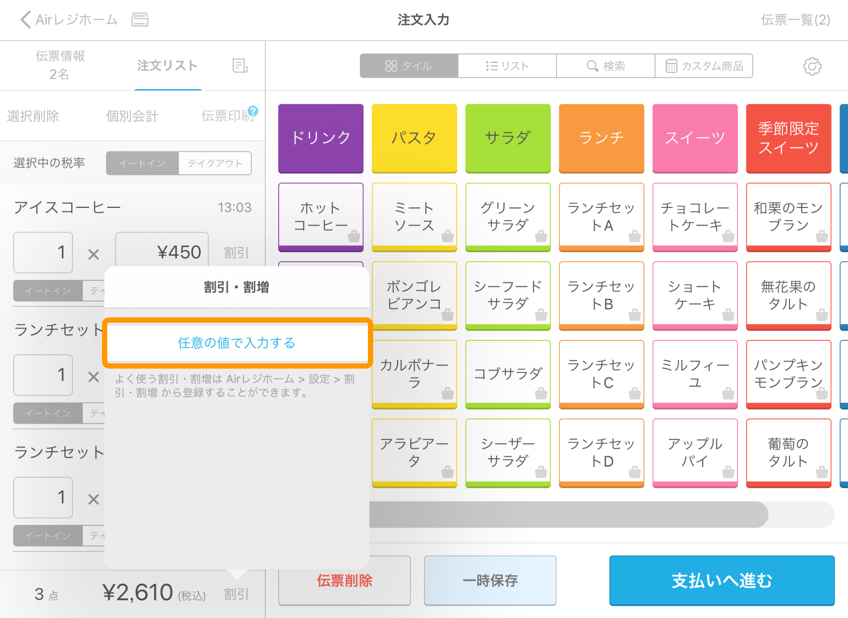
Task: Click 任意の値で入力する option
Action: 237,343
